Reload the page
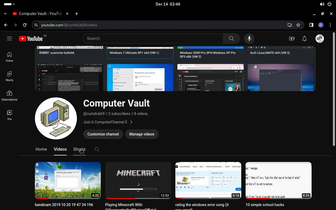Screen dimensions: 336x210 coord(25,25)
